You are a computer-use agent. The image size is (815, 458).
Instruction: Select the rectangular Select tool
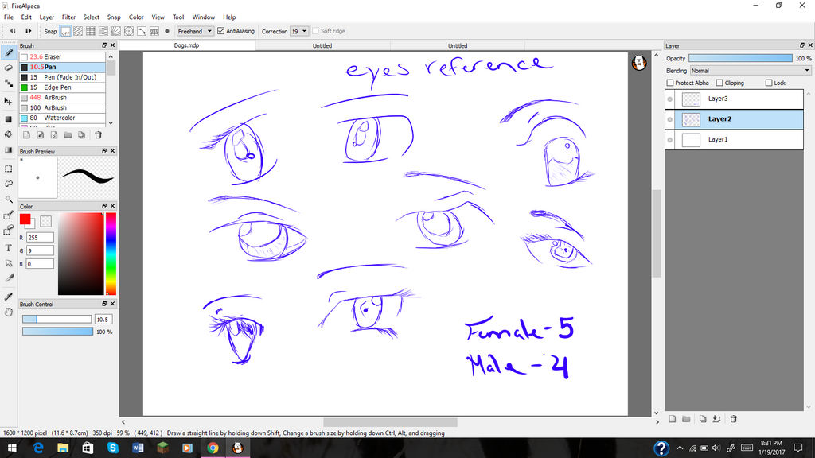[9, 169]
